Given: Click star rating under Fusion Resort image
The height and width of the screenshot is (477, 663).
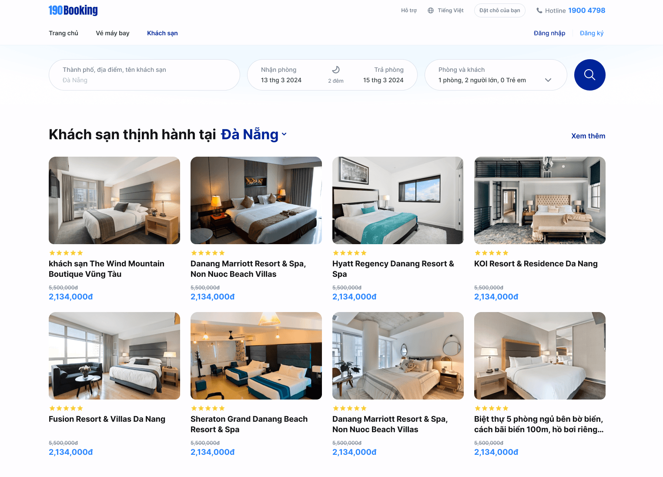Looking at the screenshot, I should [x=66, y=408].
